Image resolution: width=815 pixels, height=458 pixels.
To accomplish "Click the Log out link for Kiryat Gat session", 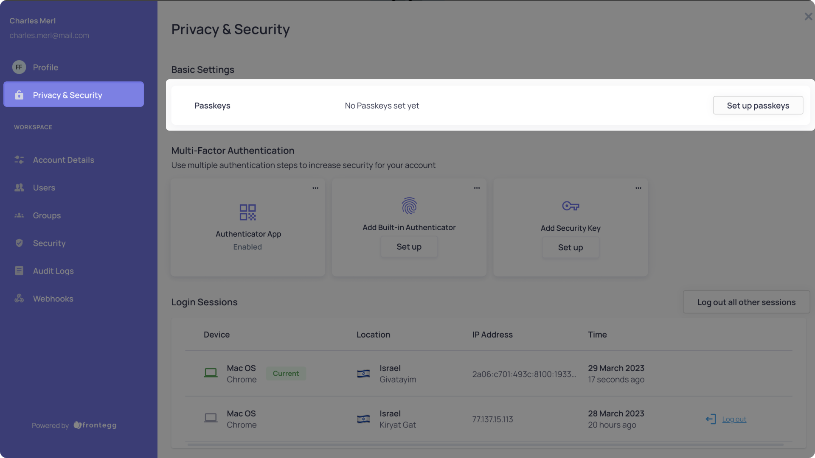I will pyautogui.click(x=734, y=419).
